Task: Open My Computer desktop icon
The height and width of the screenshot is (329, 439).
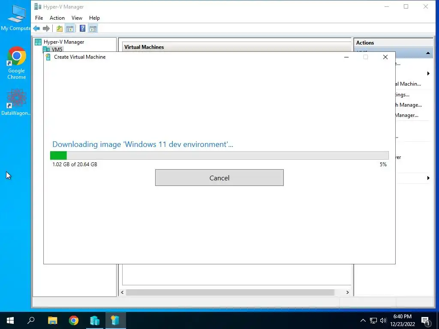Action: pos(16,18)
